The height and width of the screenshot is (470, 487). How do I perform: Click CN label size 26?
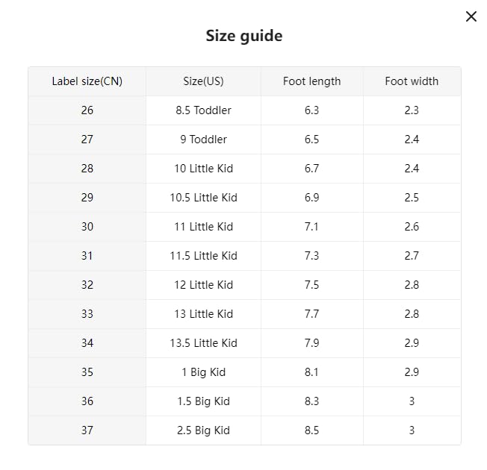[x=87, y=110]
